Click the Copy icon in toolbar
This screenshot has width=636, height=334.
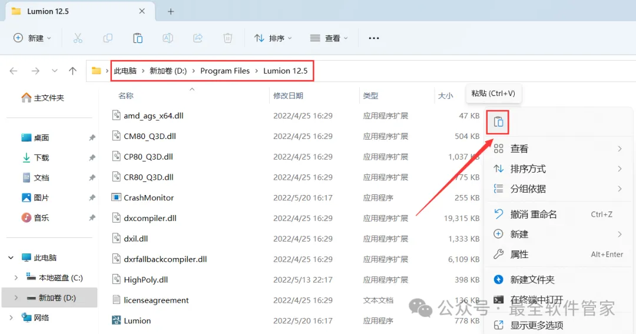(x=108, y=38)
